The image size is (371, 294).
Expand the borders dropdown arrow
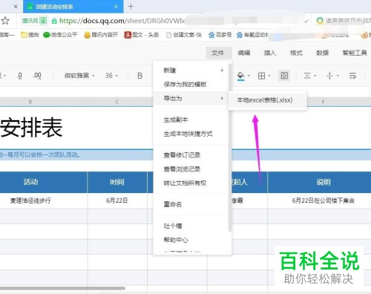click(269, 76)
